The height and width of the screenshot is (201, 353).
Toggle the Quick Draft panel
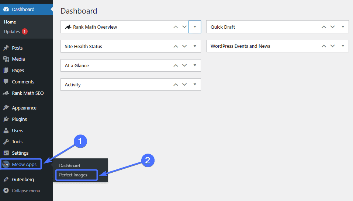point(343,27)
